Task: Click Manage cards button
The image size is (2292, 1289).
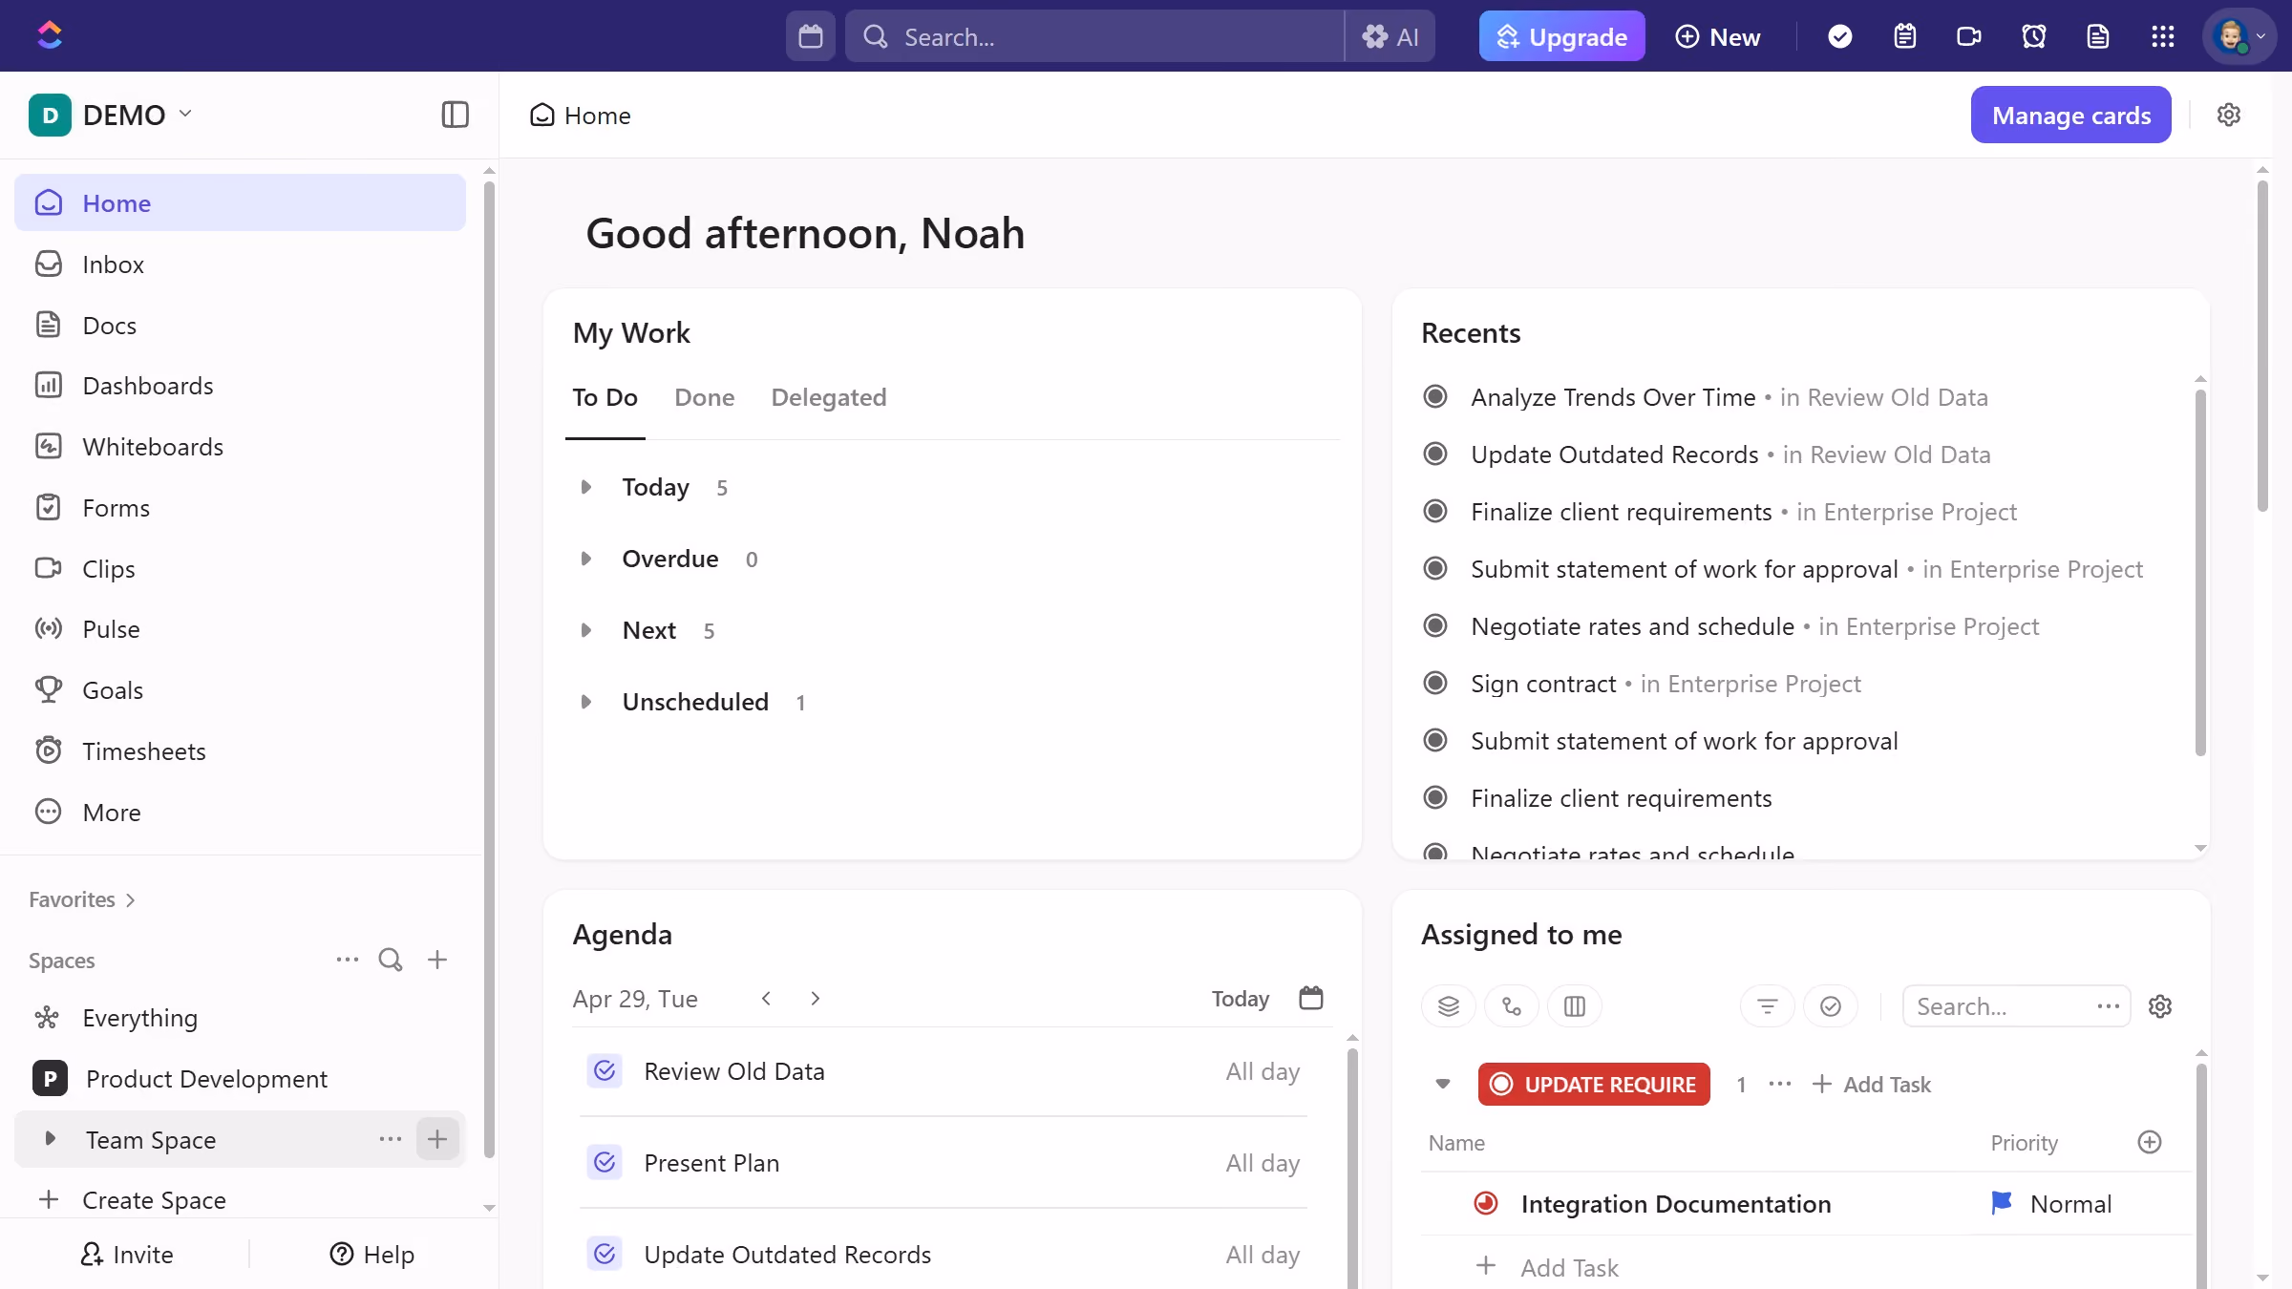Action: click(x=2070, y=115)
